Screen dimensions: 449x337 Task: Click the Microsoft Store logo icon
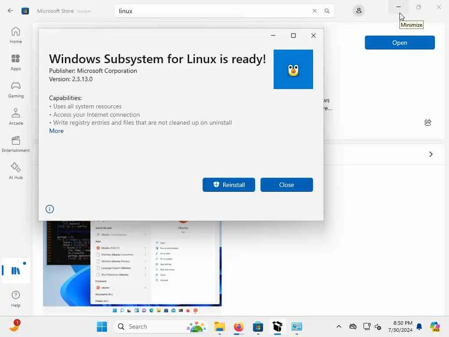(x=25, y=11)
